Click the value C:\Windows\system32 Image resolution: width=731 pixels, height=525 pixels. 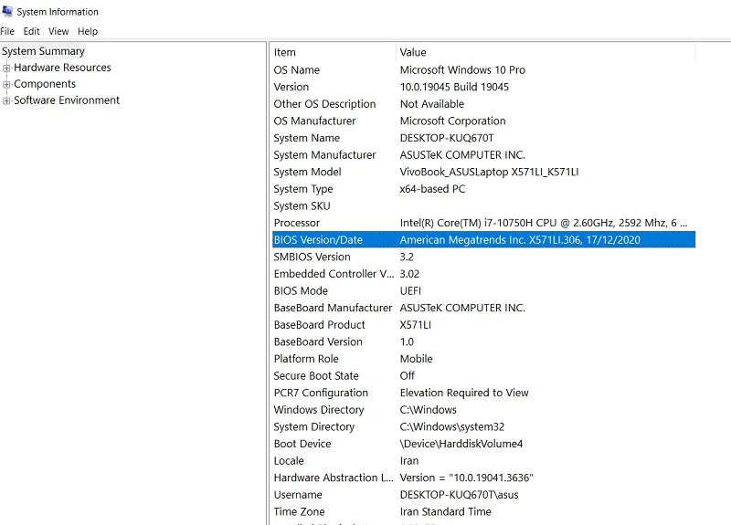[x=452, y=427]
